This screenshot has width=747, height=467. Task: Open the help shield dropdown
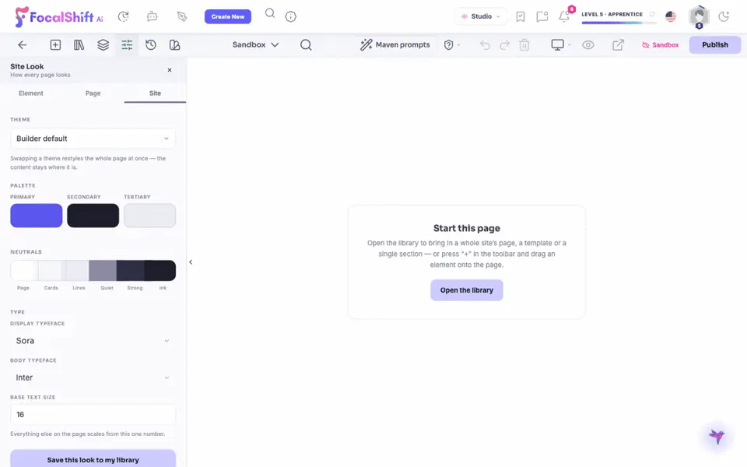click(x=452, y=45)
